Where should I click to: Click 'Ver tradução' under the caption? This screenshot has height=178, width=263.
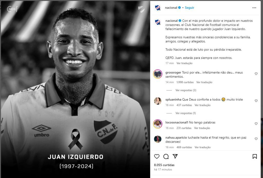click(x=184, y=63)
